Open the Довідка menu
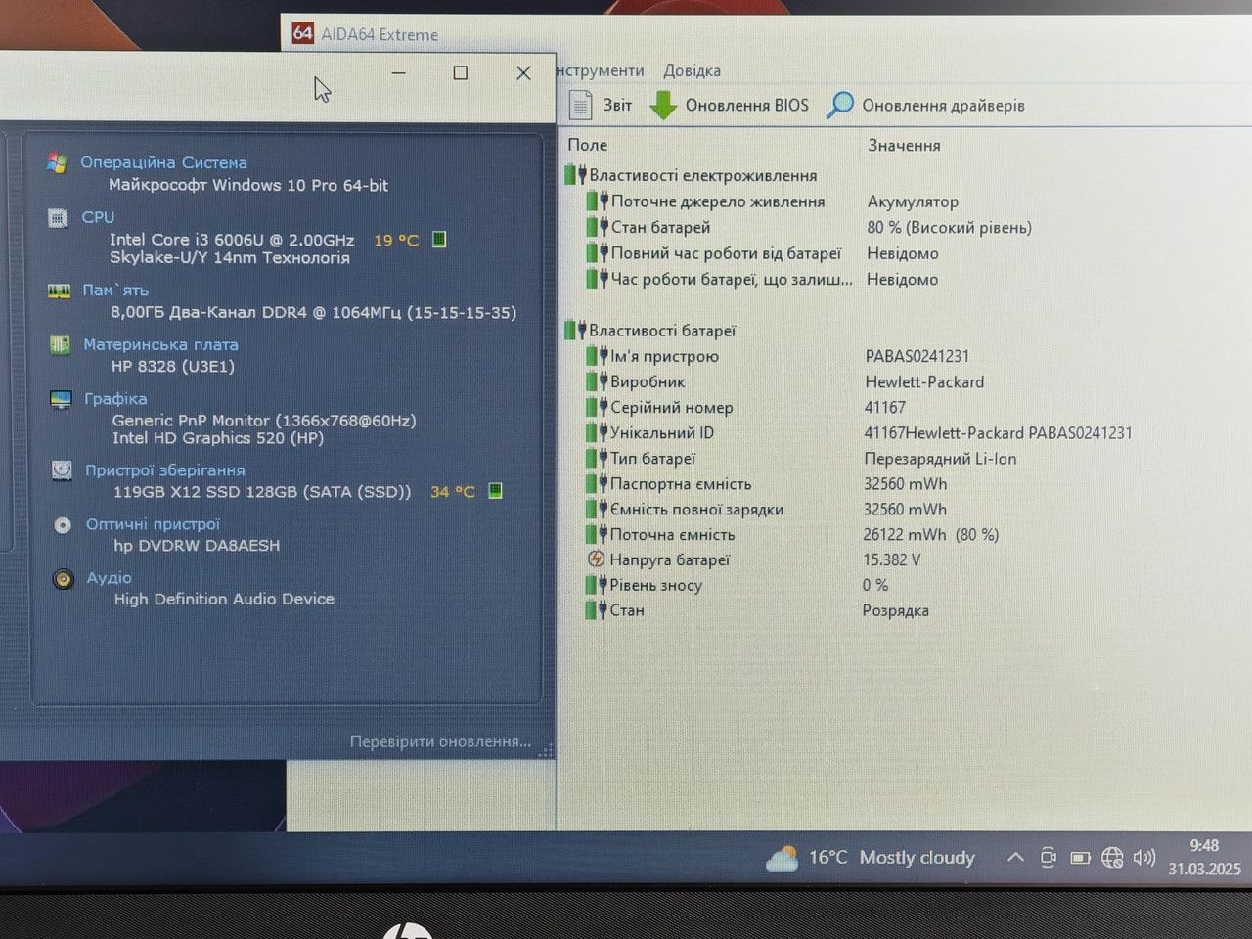This screenshot has height=939, width=1252. pyautogui.click(x=692, y=70)
